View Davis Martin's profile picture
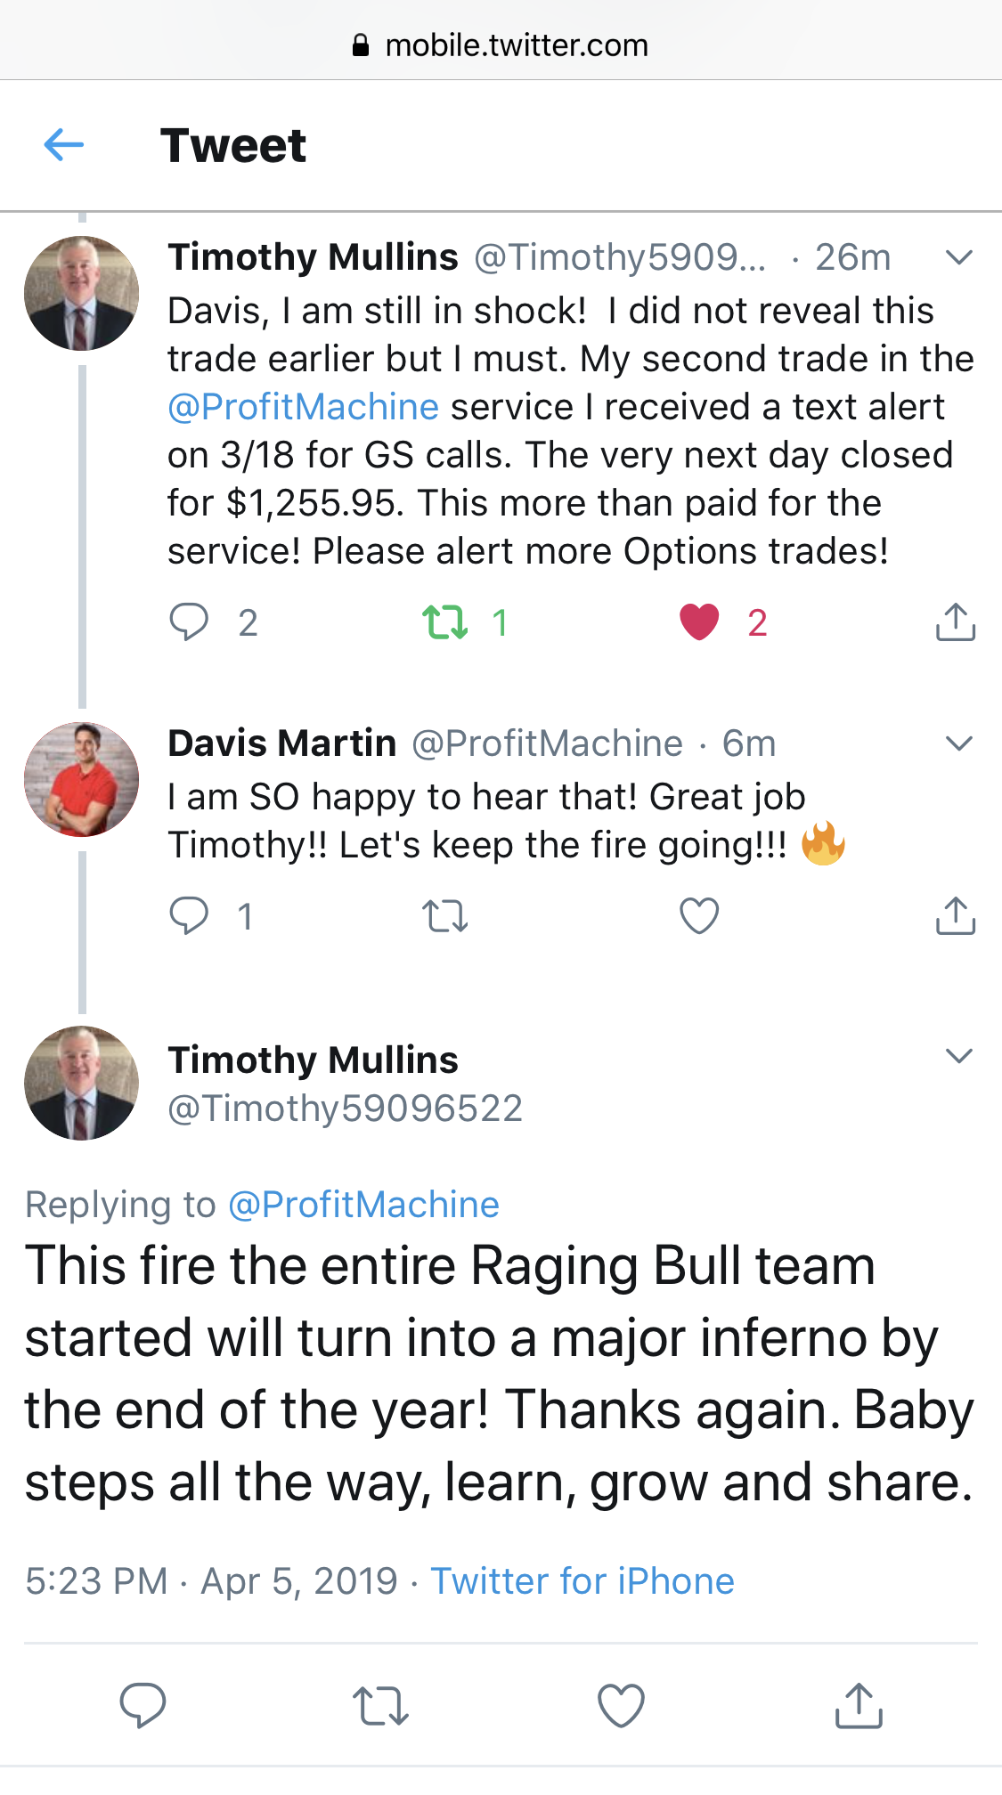Screen dimensions: 1002x1795 click(81, 779)
